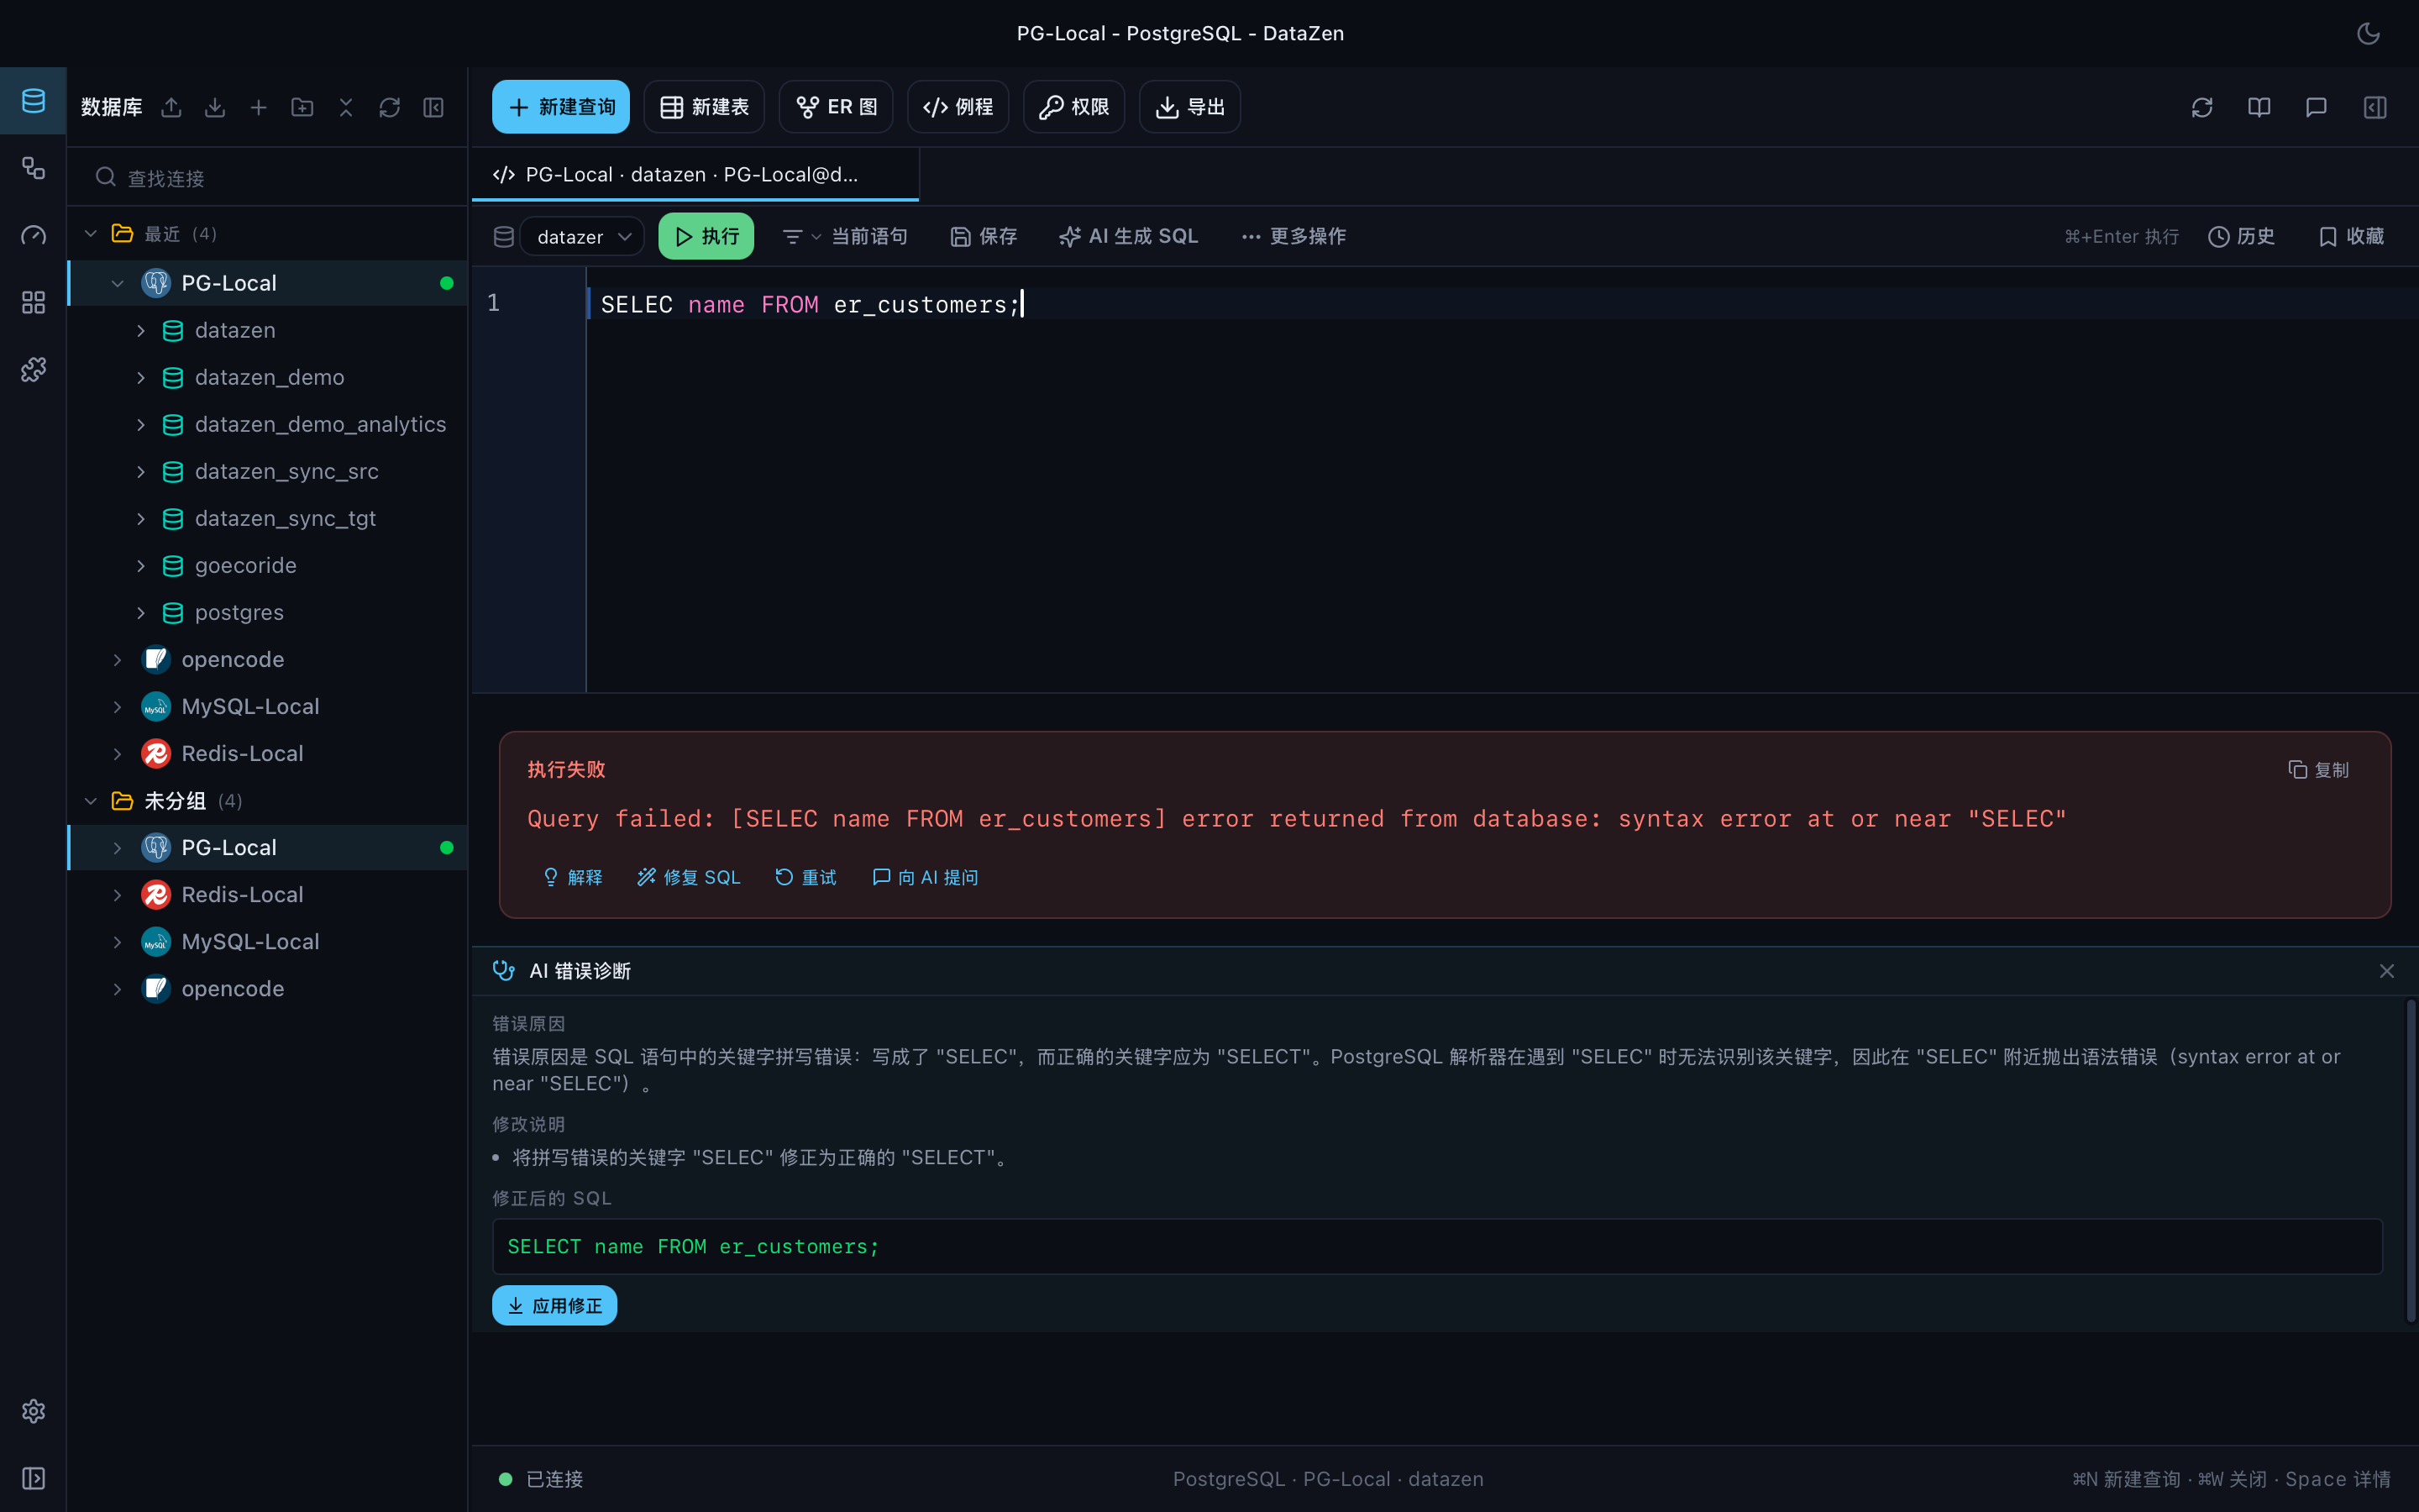The width and height of the screenshot is (2419, 1512).
Task: Save the query with 保存
Action: [x=984, y=236]
